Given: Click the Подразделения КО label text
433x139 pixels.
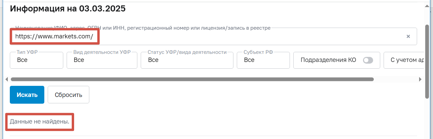Looking at the screenshot, I should point(328,60).
